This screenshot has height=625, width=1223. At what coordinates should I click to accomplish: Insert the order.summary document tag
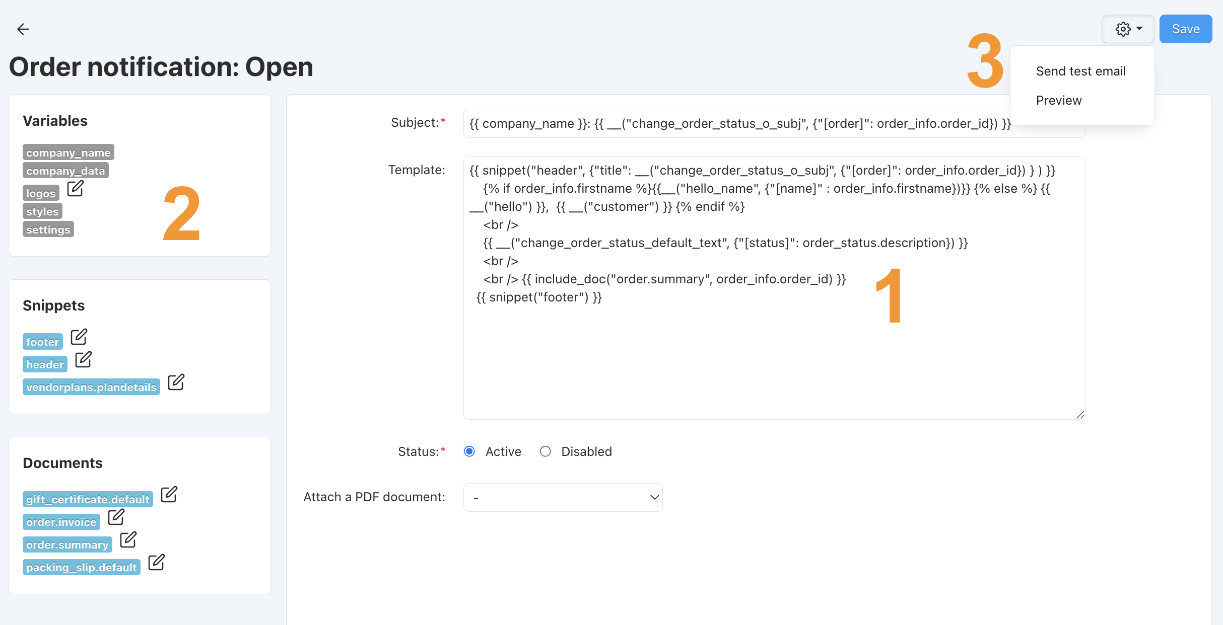pos(67,544)
